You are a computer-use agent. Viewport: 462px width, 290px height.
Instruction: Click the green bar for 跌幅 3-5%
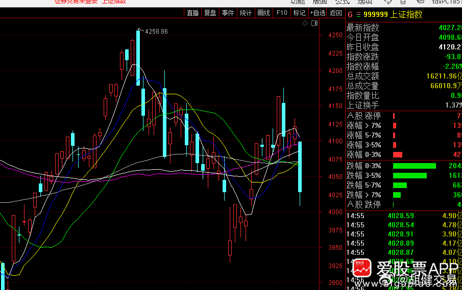410,176
